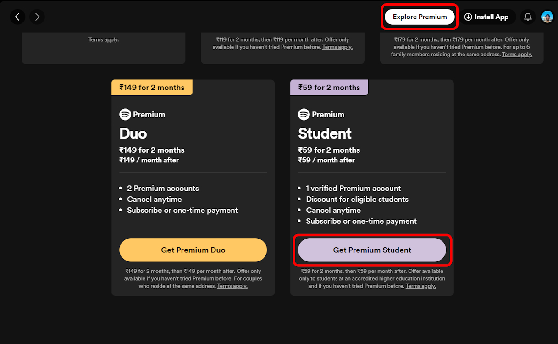This screenshot has width=558, height=344.
Task: Open Terms apply under Premium Duo
Action: 232,285
